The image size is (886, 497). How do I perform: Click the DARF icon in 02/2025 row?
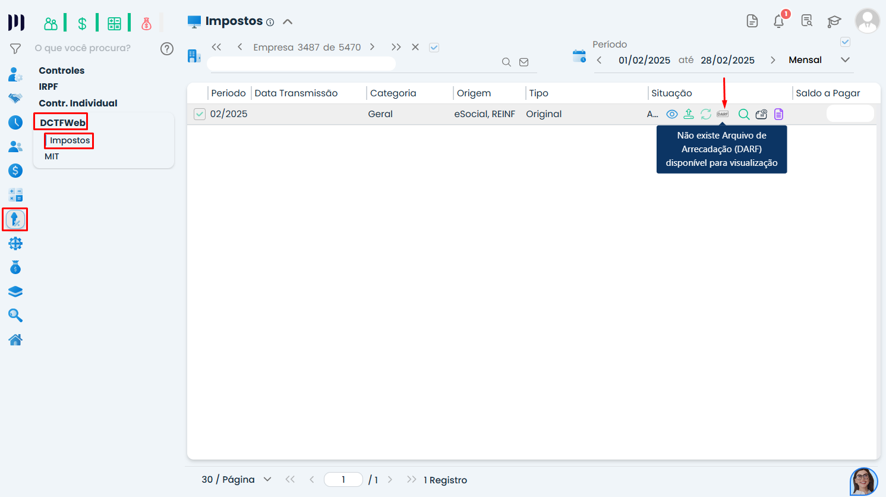coord(723,114)
